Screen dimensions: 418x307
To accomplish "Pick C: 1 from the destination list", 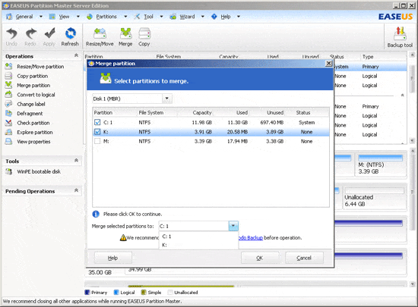I will (198, 237).
